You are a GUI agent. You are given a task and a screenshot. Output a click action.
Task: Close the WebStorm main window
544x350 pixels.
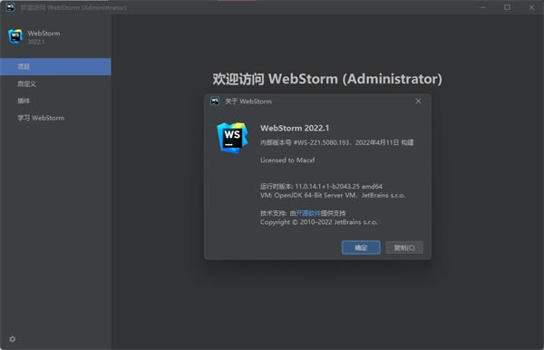click(531, 7)
